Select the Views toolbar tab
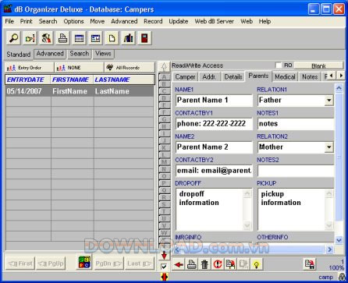The height and width of the screenshot is (283, 348). (103, 54)
